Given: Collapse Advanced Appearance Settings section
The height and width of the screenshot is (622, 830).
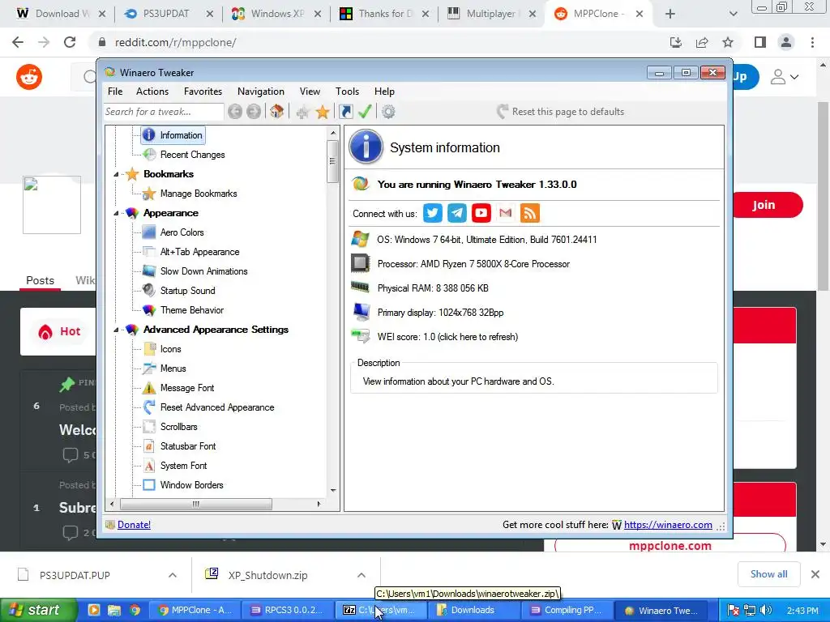Looking at the screenshot, I should (x=116, y=330).
